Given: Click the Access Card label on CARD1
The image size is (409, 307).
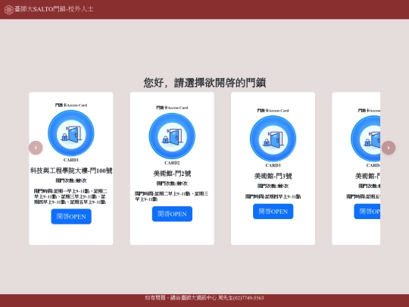Looking at the screenshot, I should [x=71, y=105].
